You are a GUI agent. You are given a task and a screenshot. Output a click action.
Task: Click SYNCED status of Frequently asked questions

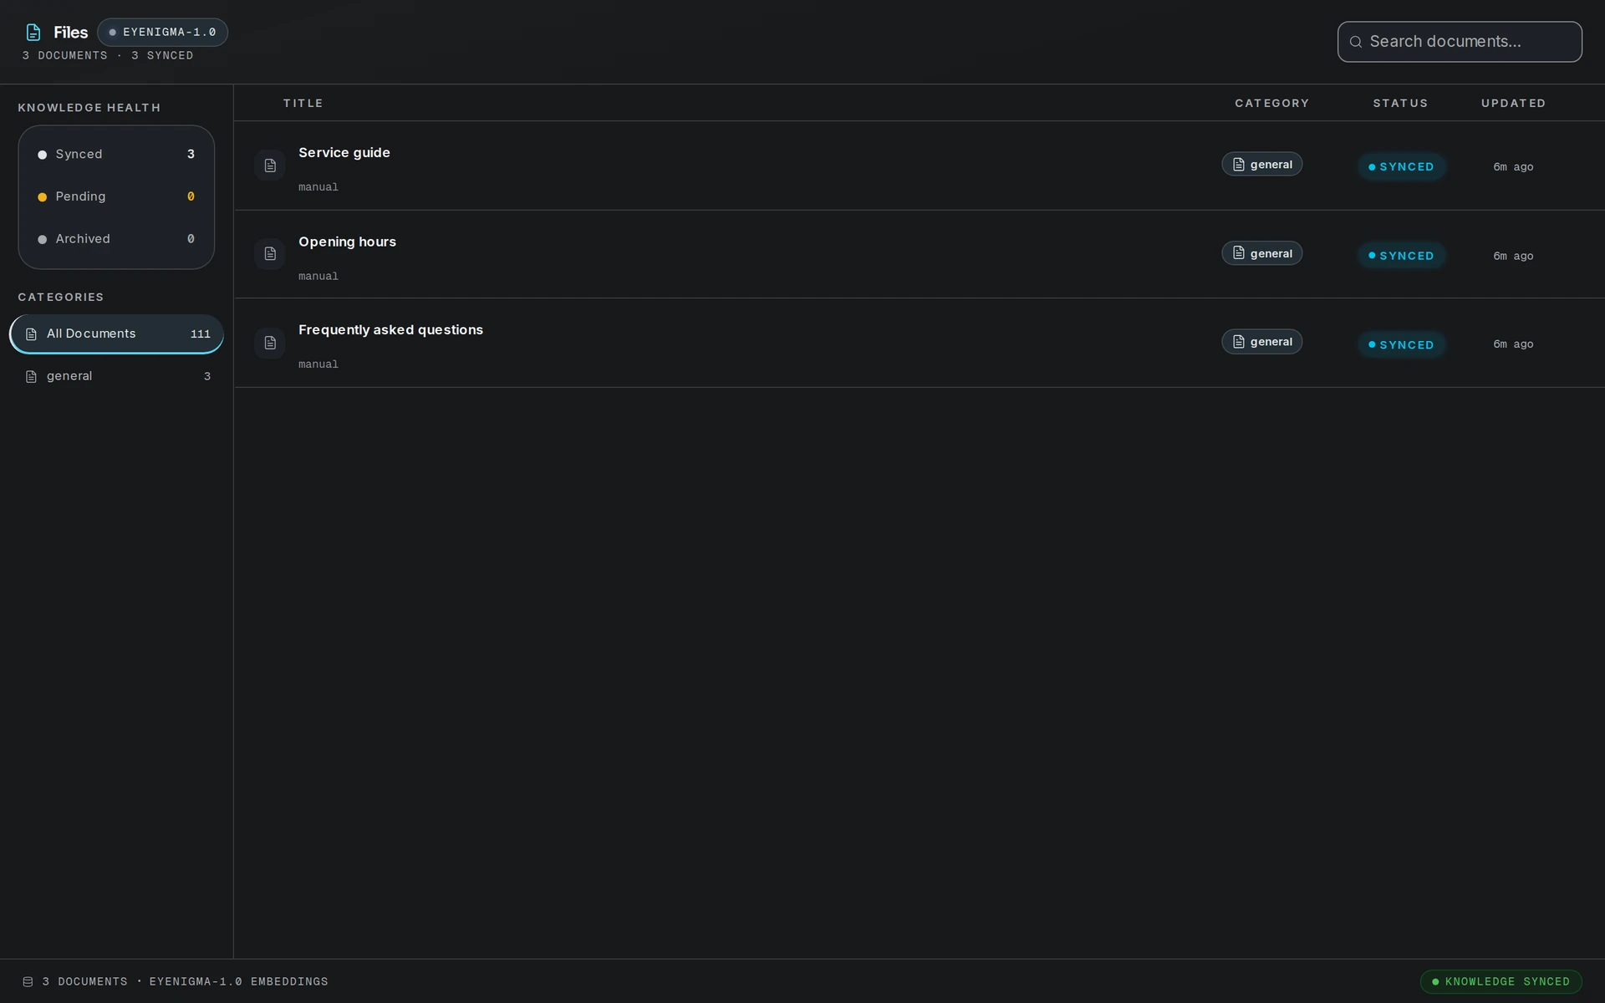coord(1401,344)
